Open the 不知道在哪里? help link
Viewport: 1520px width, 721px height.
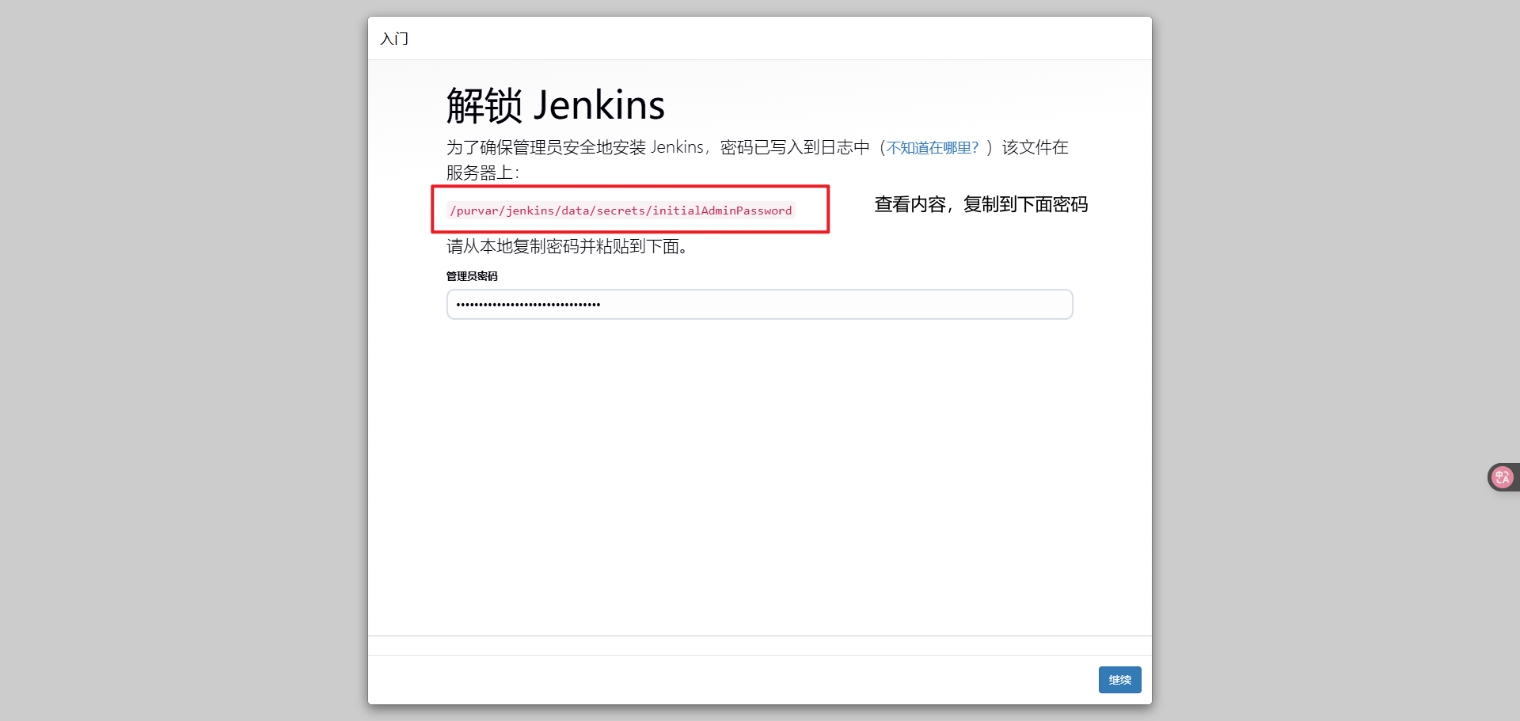pos(933,148)
